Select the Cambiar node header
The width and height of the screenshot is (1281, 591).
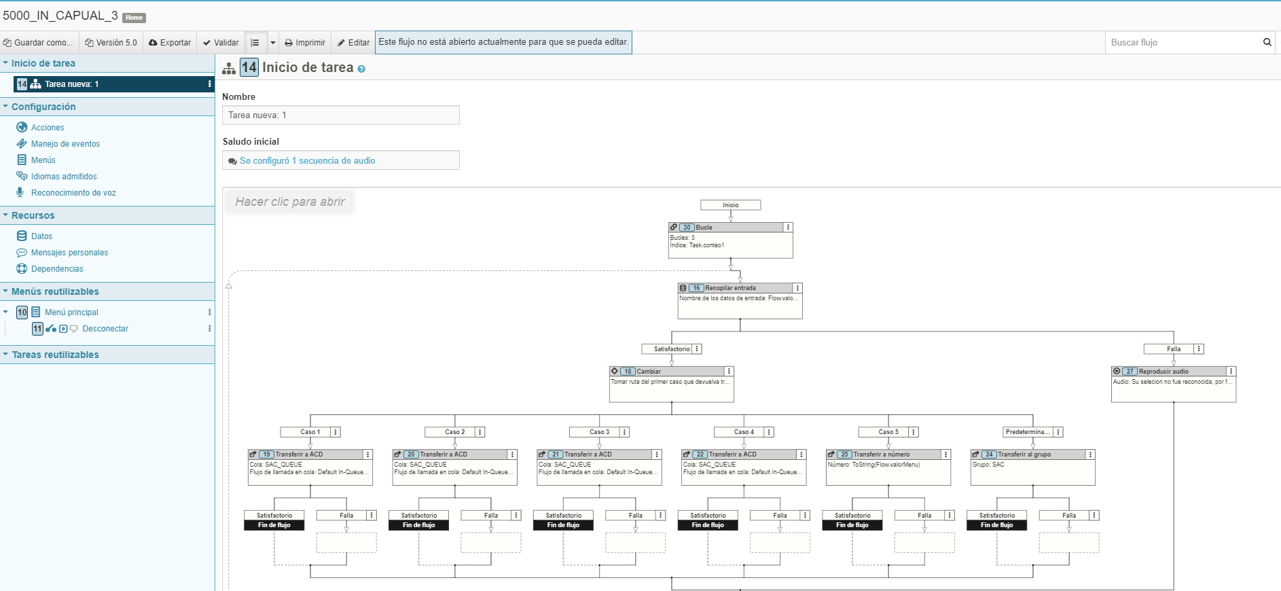(666, 372)
